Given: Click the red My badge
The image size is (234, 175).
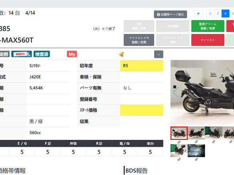Looking at the screenshot, I should [x=72, y=54].
